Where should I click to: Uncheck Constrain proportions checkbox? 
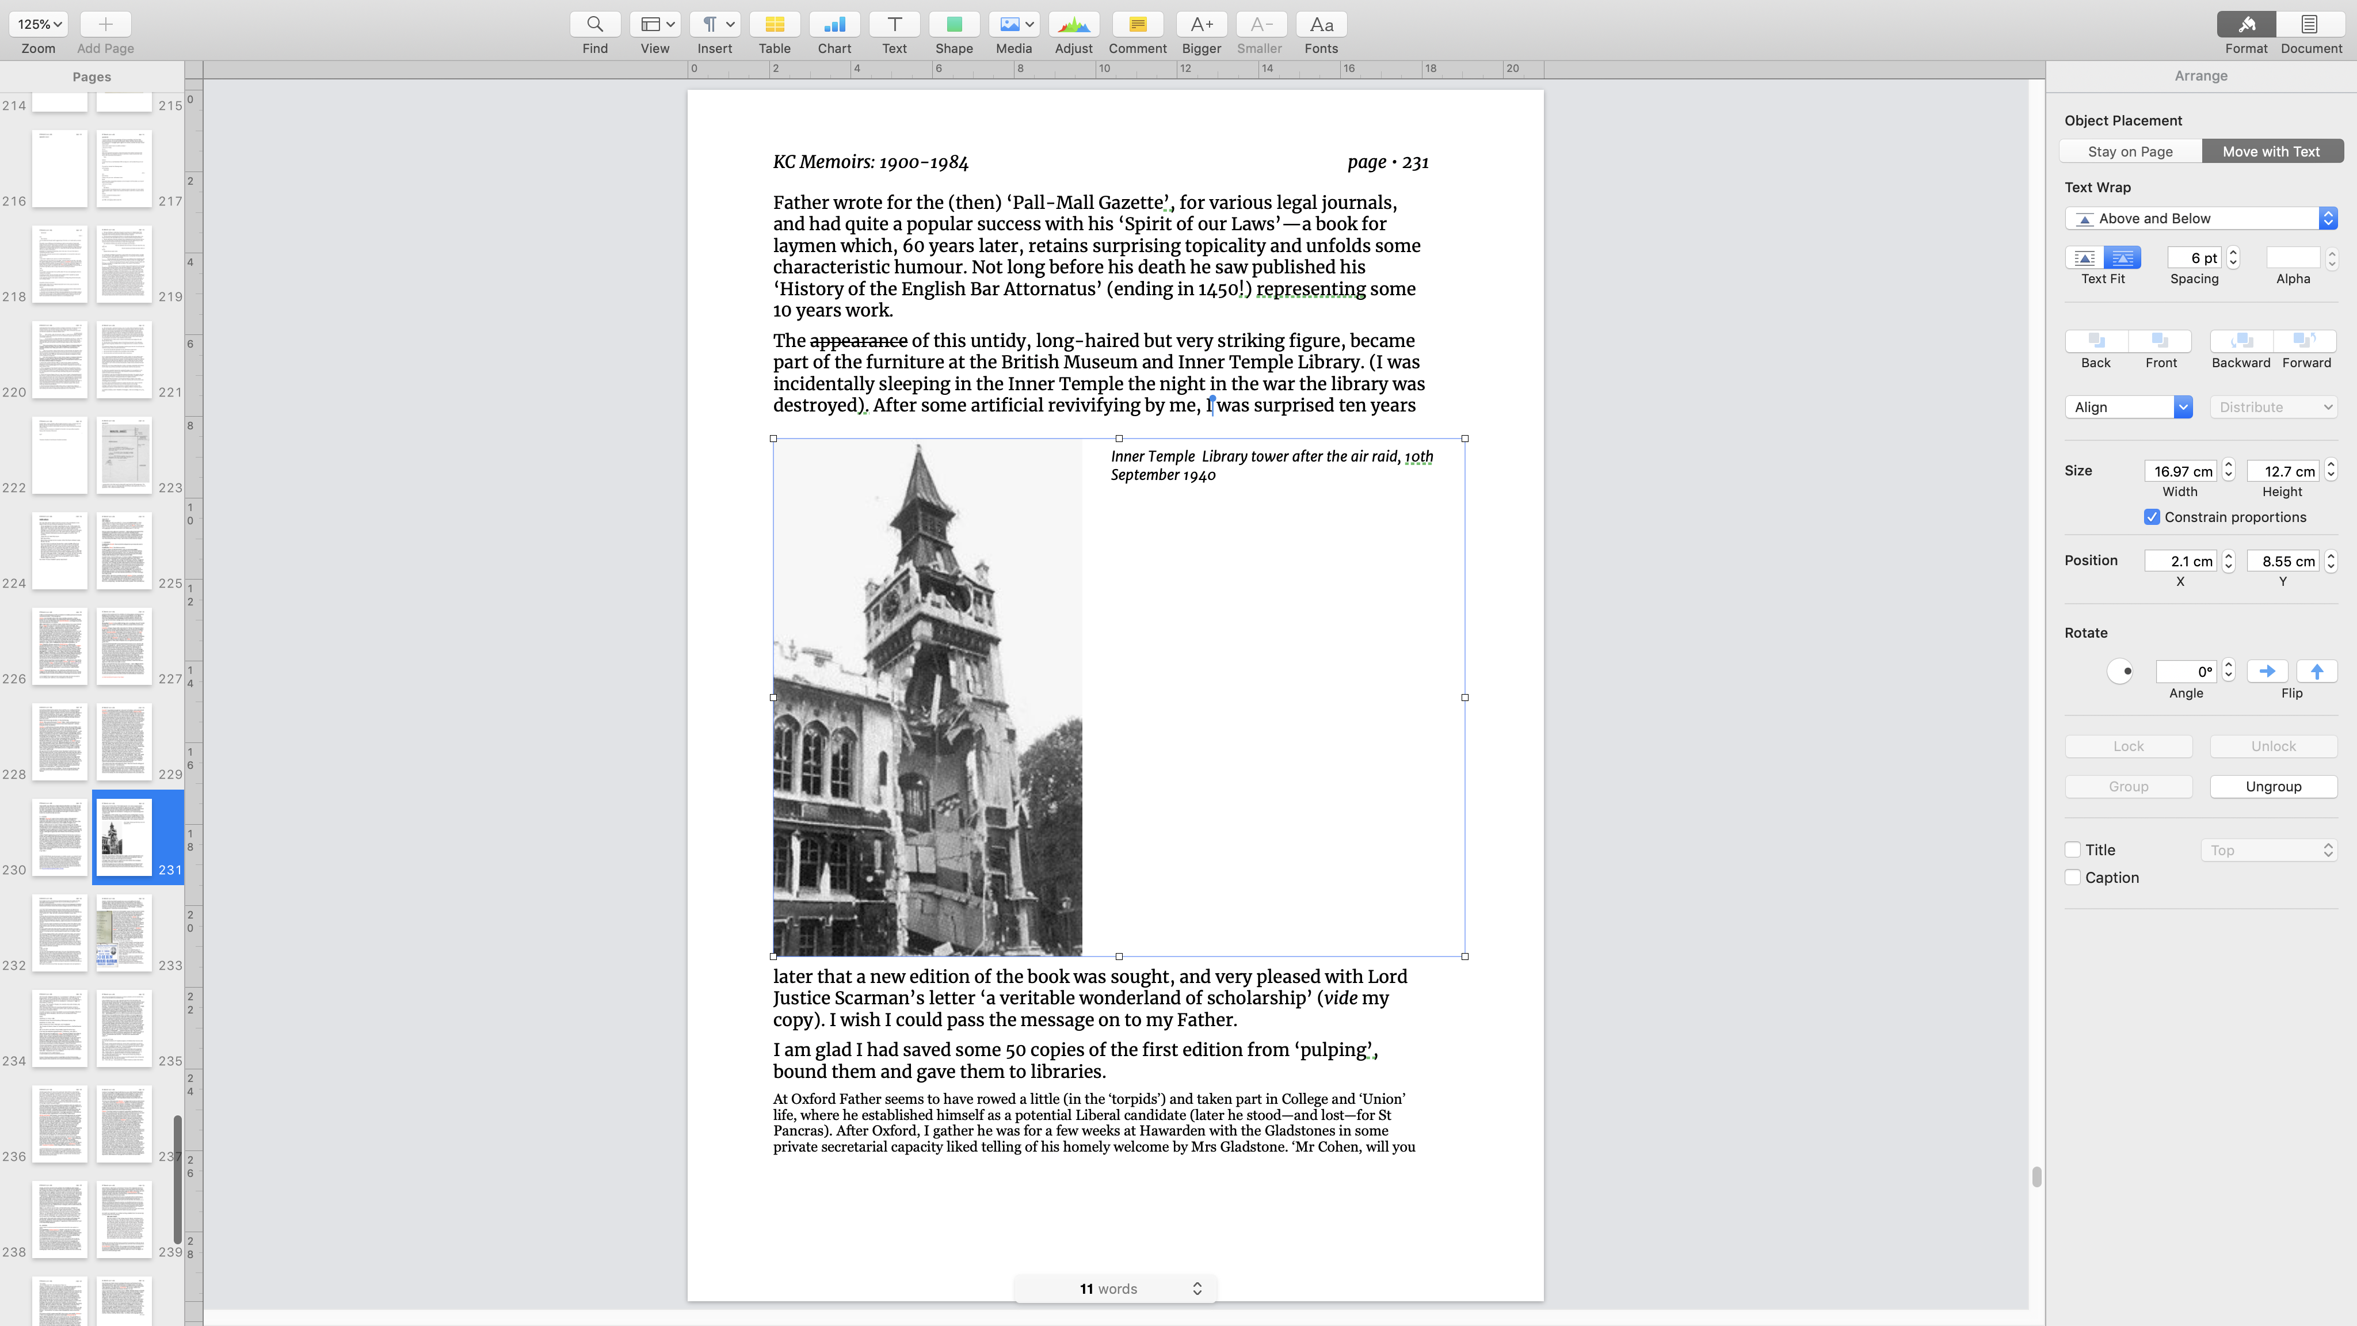[x=2152, y=517]
